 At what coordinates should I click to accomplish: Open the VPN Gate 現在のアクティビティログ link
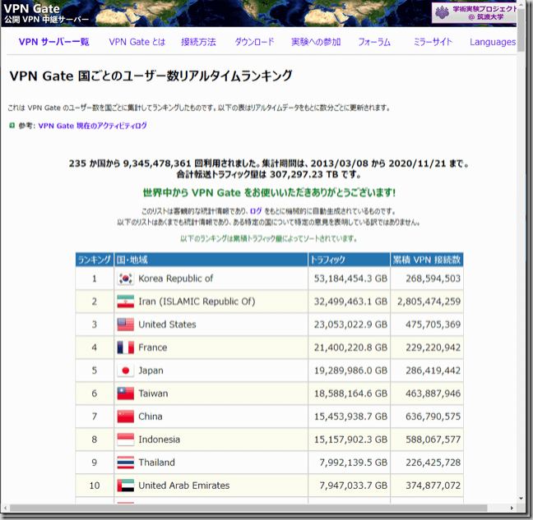tap(92, 126)
